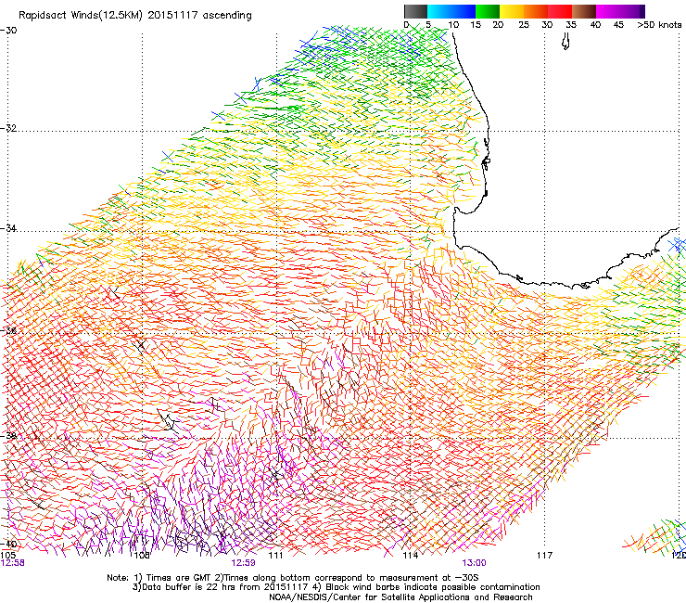Click the '-32' latitude label
The image size is (686, 603).
[x=8, y=128]
